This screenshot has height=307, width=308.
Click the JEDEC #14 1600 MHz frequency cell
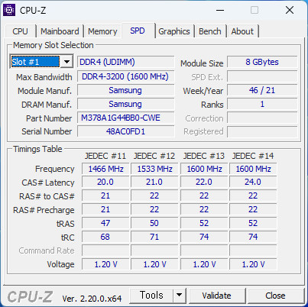click(x=253, y=169)
